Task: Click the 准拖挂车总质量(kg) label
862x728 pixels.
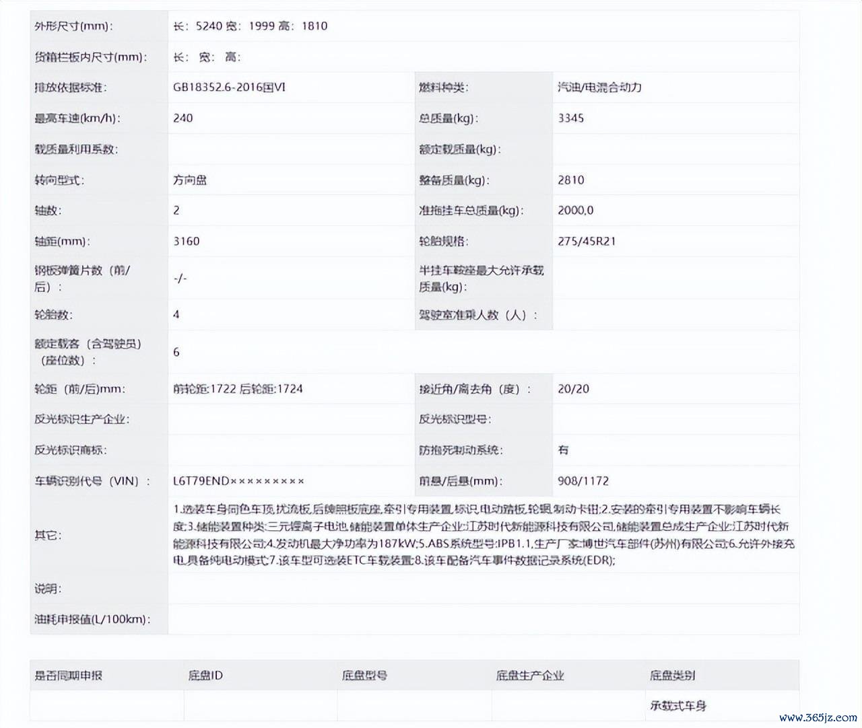Action: 471,211
